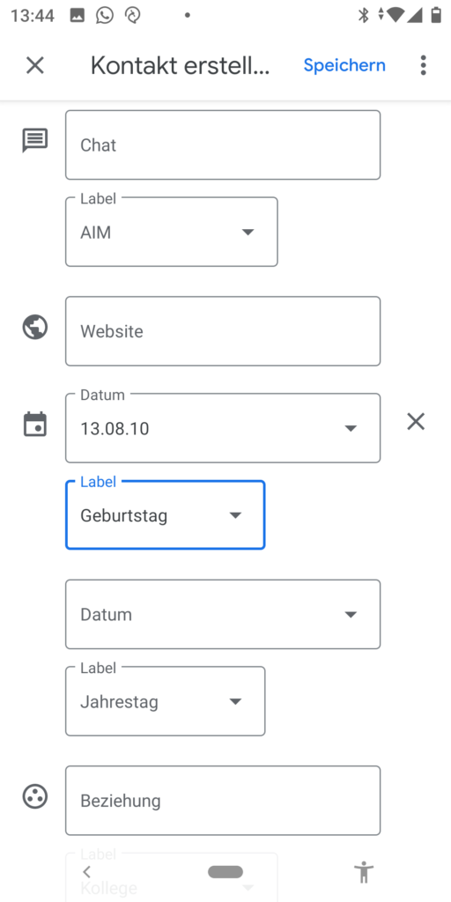Tap the Android back arrow
Viewport: 451px width, 902px height.
coord(87,872)
